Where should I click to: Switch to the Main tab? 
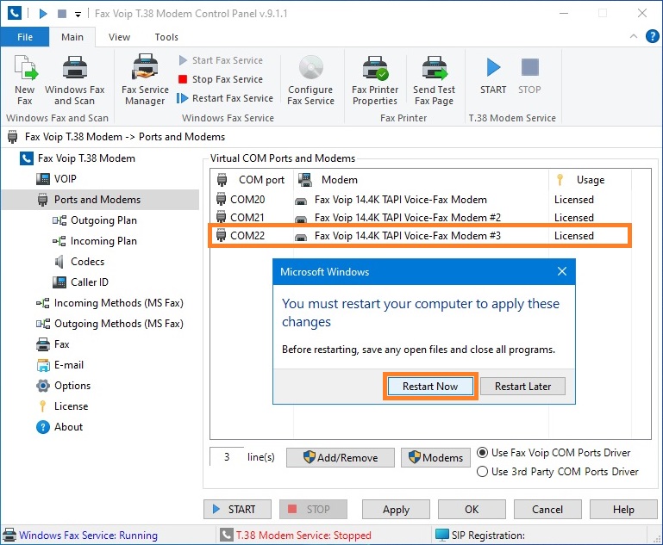coord(72,37)
